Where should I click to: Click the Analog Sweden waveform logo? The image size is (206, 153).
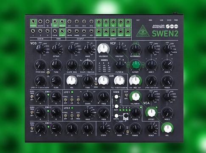click(x=172, y=26)
